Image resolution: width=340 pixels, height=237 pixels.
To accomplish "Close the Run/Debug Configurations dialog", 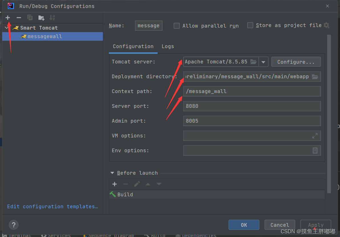I will [x=327, y=6].
